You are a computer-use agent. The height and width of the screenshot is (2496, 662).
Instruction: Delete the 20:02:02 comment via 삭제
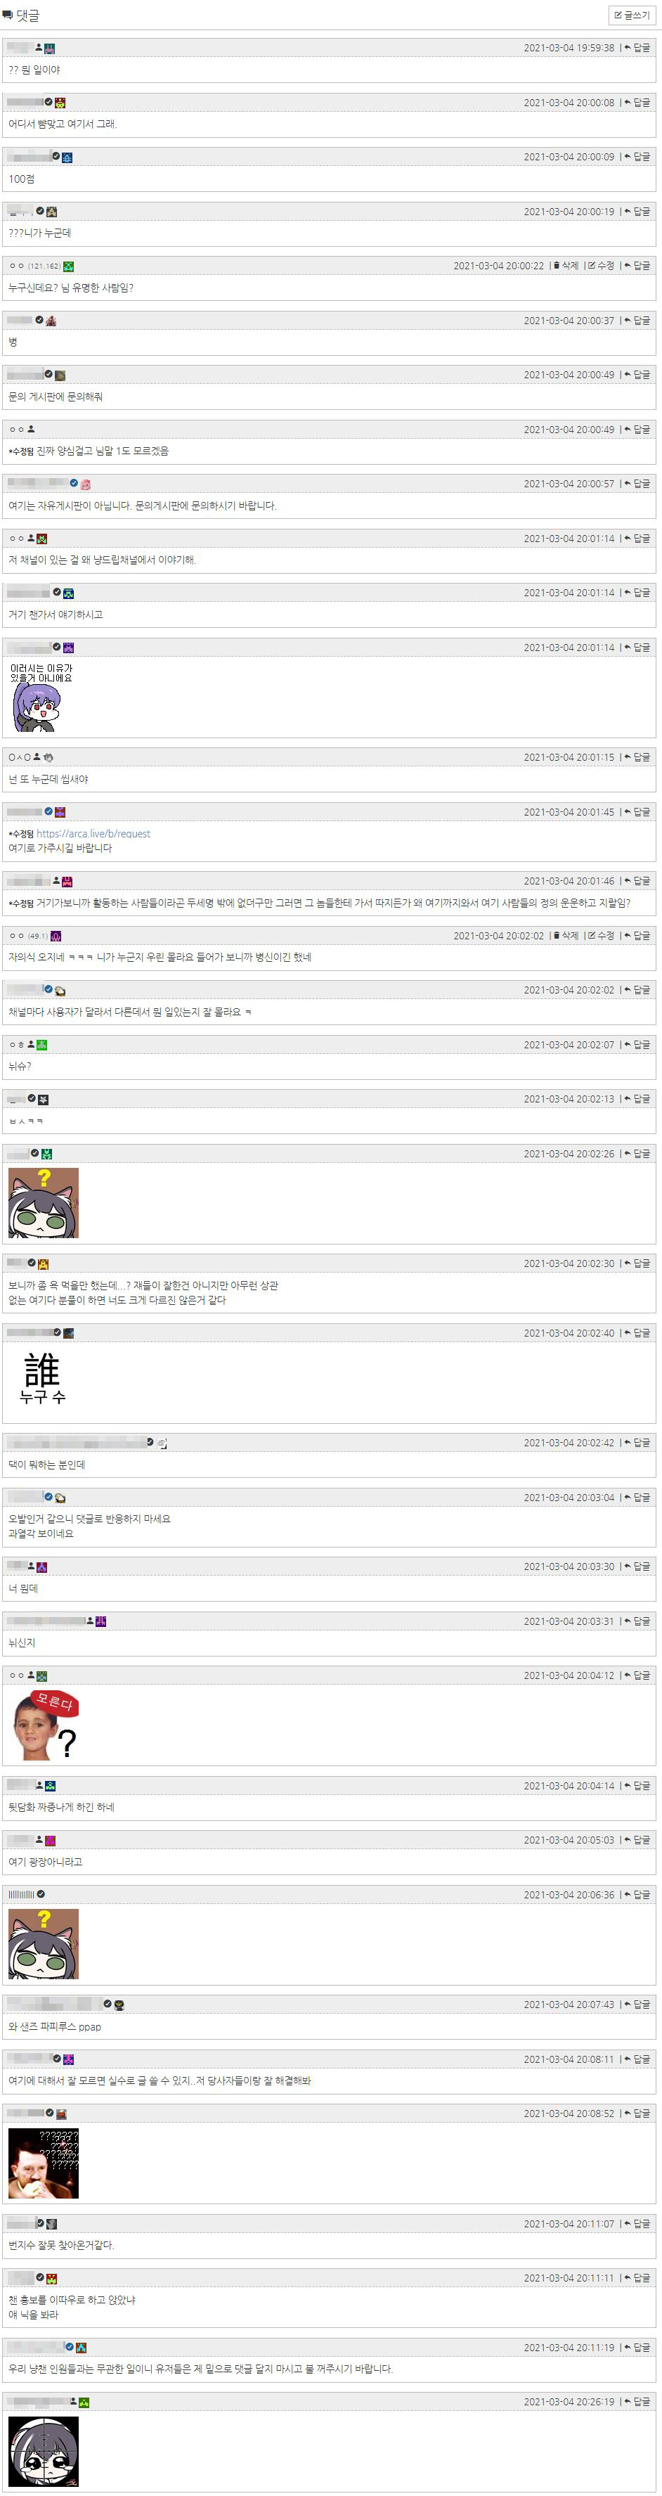566,936
